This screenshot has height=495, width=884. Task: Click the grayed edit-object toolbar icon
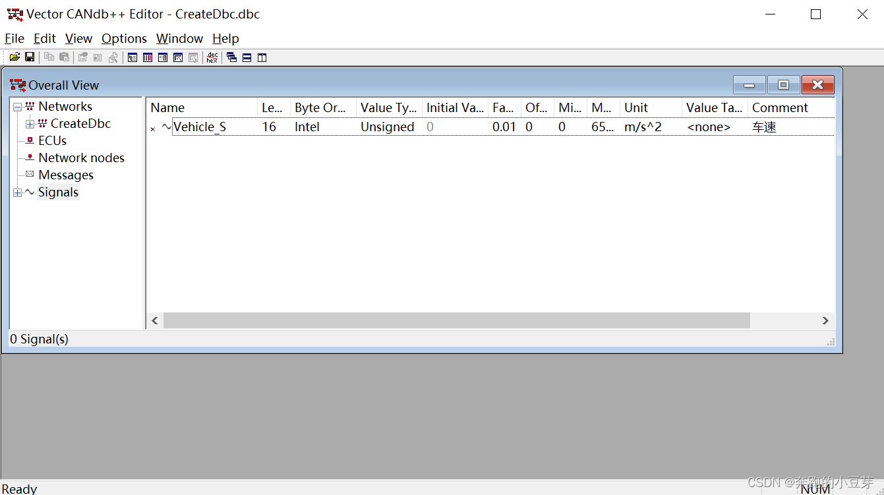click(83, 57)
